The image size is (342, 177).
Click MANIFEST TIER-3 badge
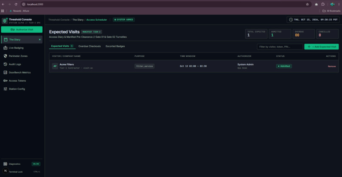91,32
